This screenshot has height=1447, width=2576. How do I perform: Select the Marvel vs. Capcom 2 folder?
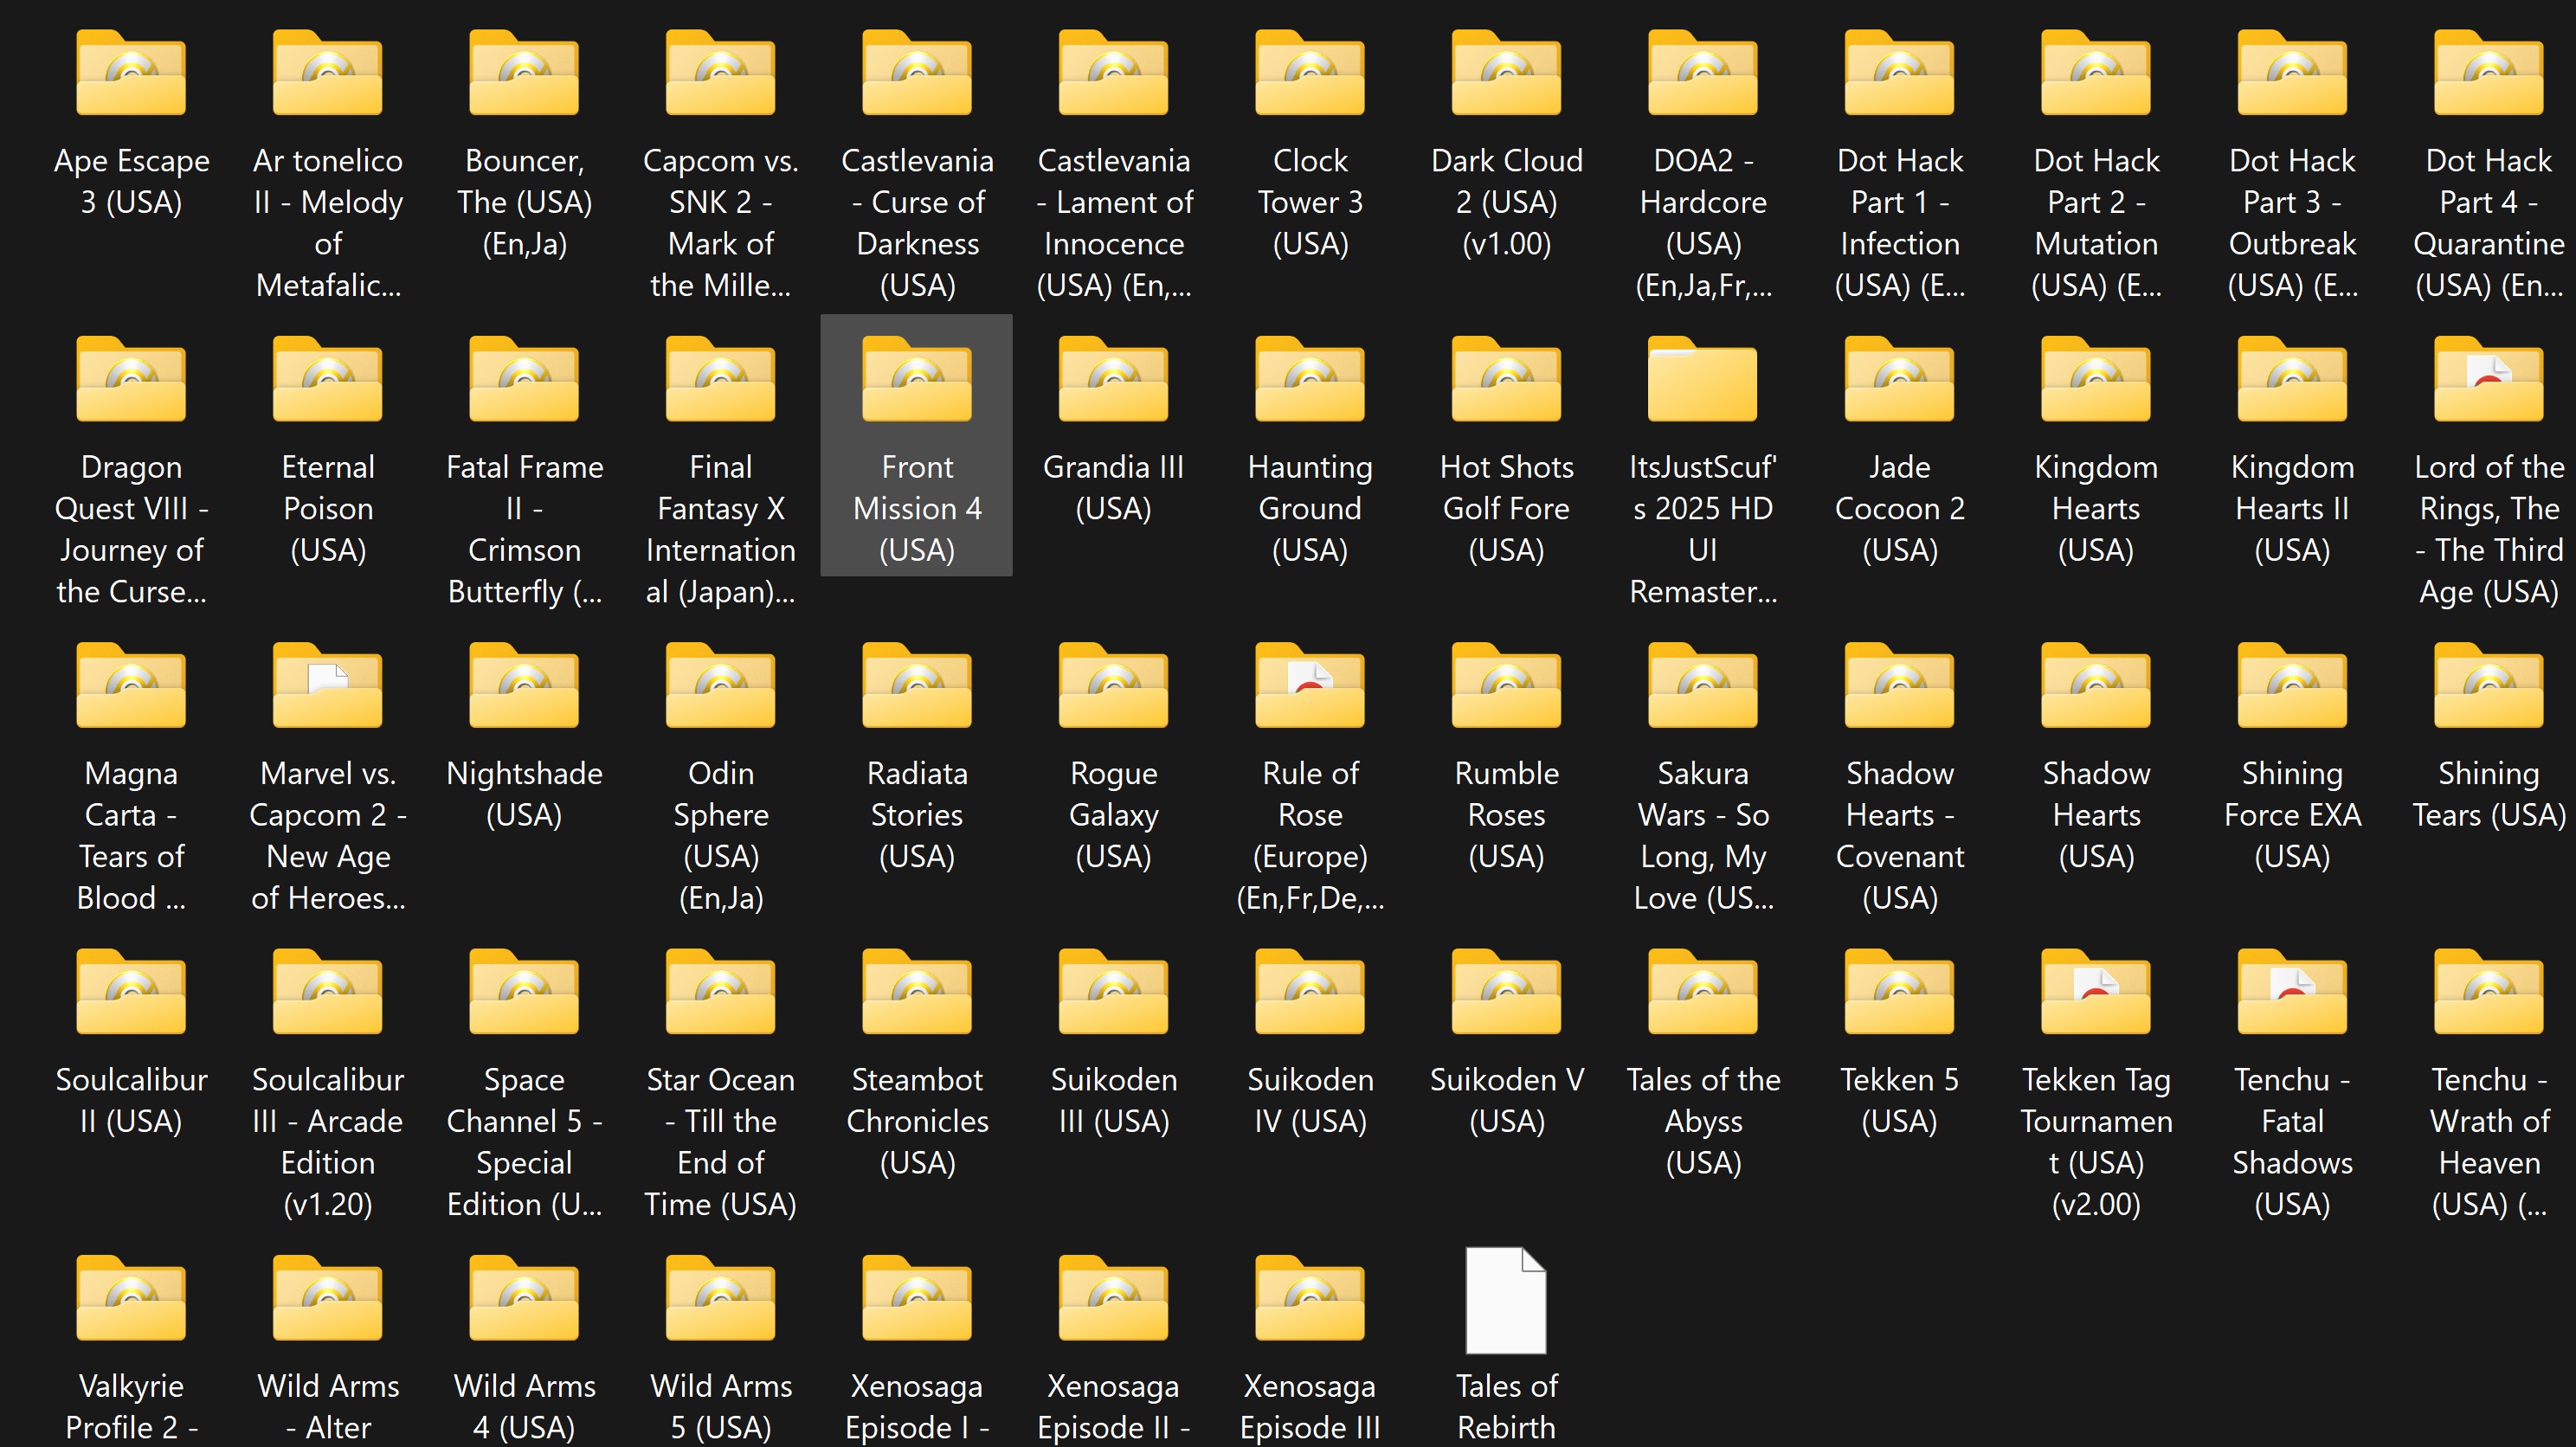pyautogui.click(x=328, y=685)
